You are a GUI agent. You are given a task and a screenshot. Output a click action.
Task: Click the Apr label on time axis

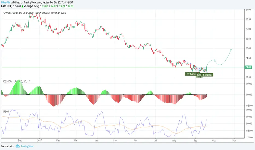pos(97,140)
